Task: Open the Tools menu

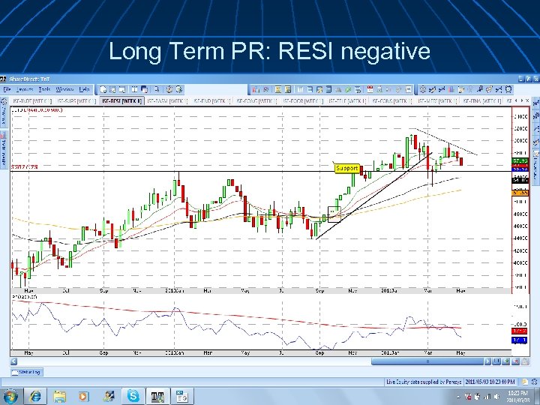Action: pos(44,90)
